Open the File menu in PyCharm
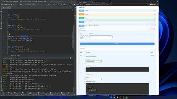The height and width of the screenshot is (99, 177). pos(4,2)
